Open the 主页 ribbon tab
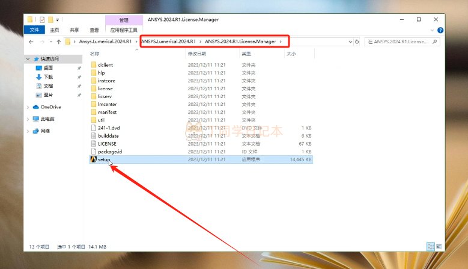This screenshot has height=269, width=468. (55, 30)
